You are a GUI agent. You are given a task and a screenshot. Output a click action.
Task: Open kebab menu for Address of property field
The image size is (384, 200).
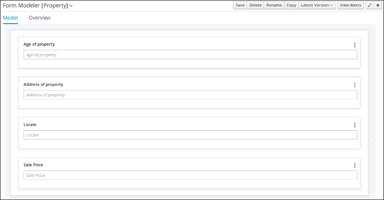(x=354, y=85)
